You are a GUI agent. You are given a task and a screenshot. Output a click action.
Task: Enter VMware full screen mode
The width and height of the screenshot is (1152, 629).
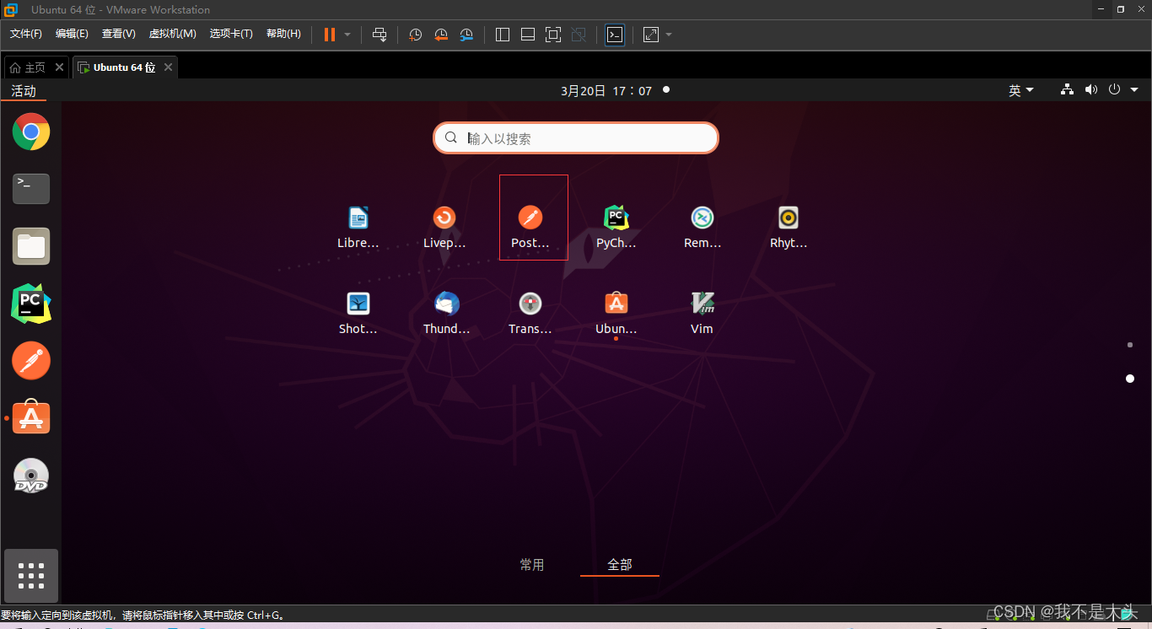point(553,35)
